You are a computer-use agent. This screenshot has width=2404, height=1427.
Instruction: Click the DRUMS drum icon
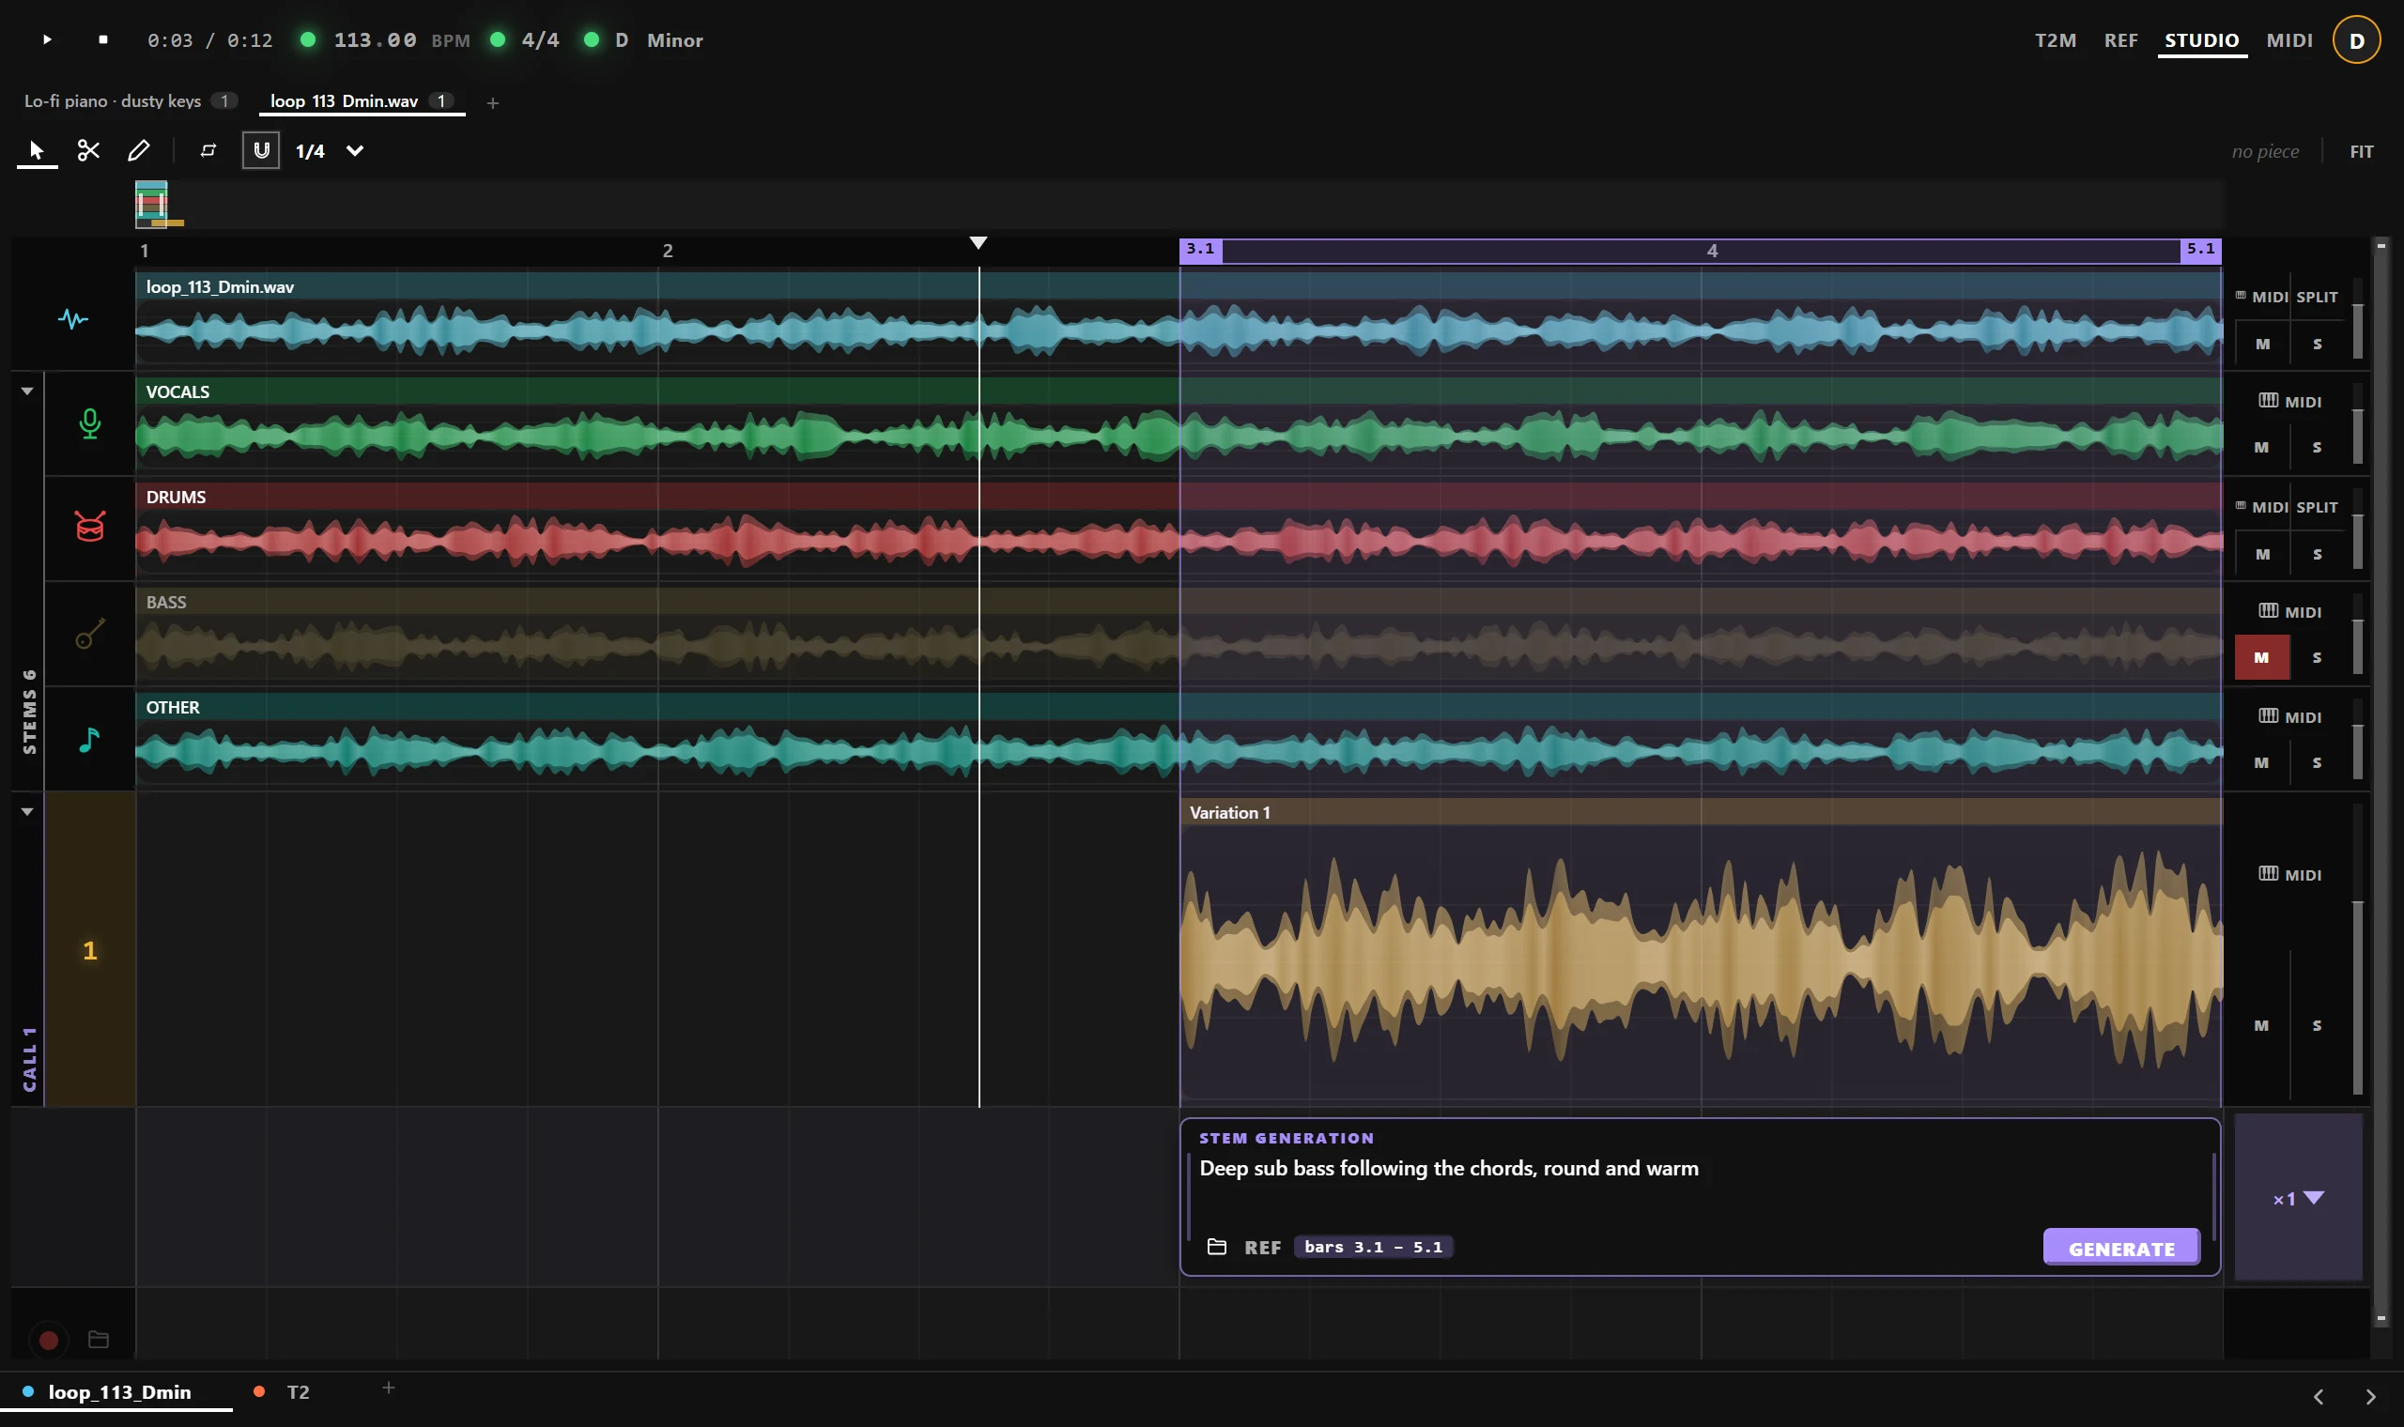(x=89, y=527)
